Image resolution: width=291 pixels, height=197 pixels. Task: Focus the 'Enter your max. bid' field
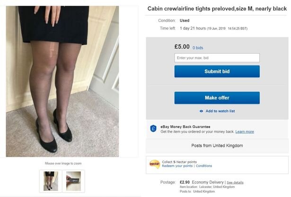pyautogui.click(x=217, y=58)
